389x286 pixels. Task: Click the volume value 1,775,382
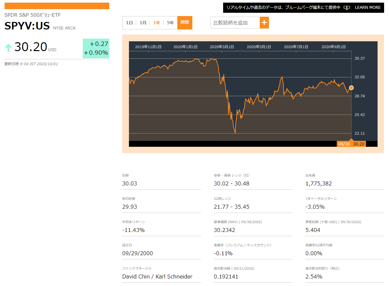pos(319,184)
